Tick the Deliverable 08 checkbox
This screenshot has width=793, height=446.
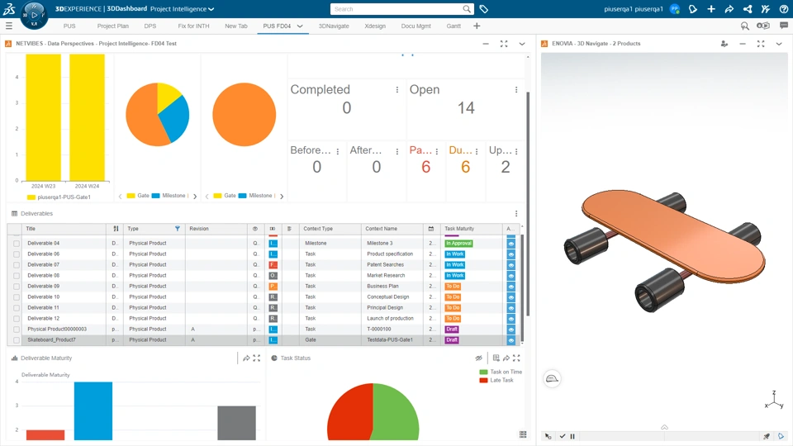(17, 276)
